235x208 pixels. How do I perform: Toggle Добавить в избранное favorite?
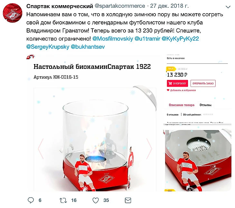coord(181,90)
